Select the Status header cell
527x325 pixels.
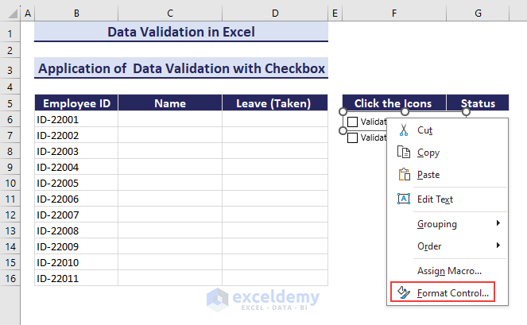point(478,103)
